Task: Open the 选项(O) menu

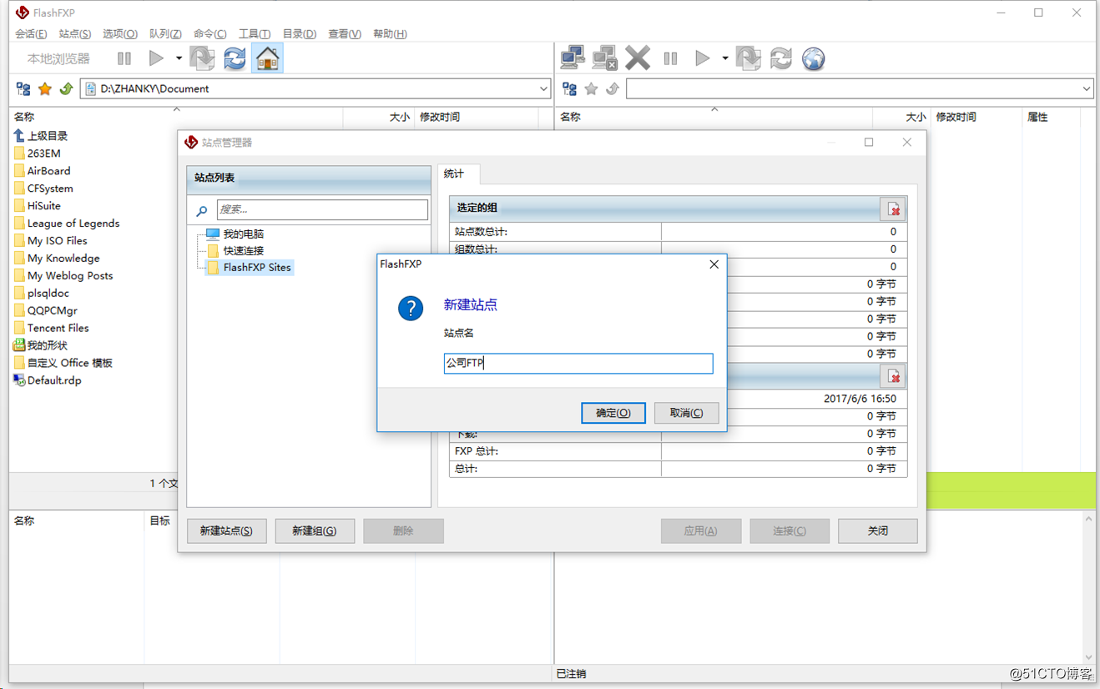Action: pos(120,33)
